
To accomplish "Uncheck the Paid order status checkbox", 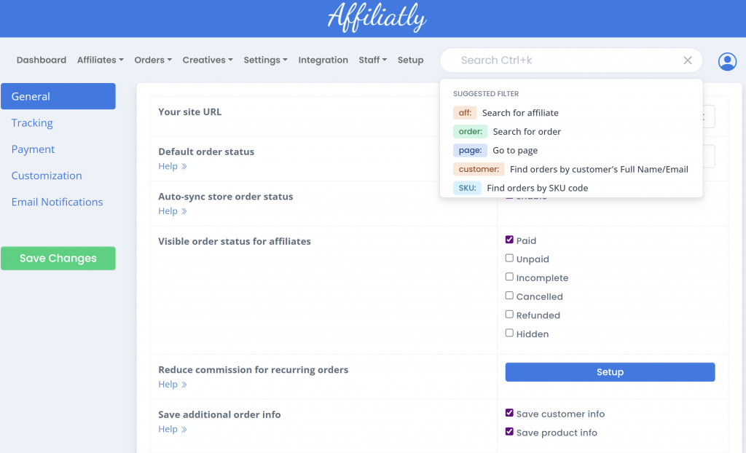I will tap(509, 240).
